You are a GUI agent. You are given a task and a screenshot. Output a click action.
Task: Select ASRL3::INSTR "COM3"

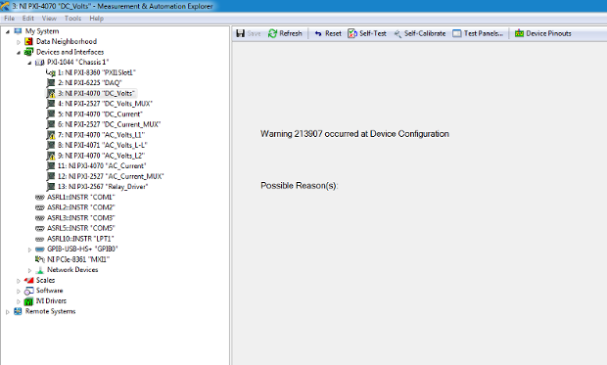point(81,218)
